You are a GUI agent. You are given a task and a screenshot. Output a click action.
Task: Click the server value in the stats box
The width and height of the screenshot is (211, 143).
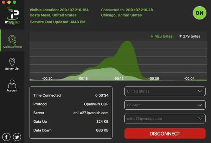point(91,113)
